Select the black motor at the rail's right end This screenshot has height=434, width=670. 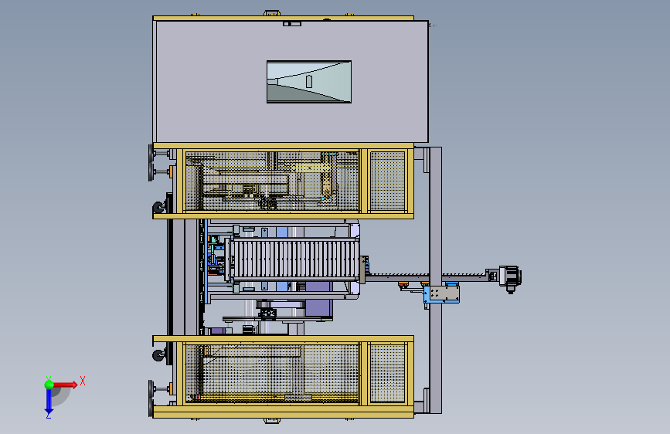511,277
